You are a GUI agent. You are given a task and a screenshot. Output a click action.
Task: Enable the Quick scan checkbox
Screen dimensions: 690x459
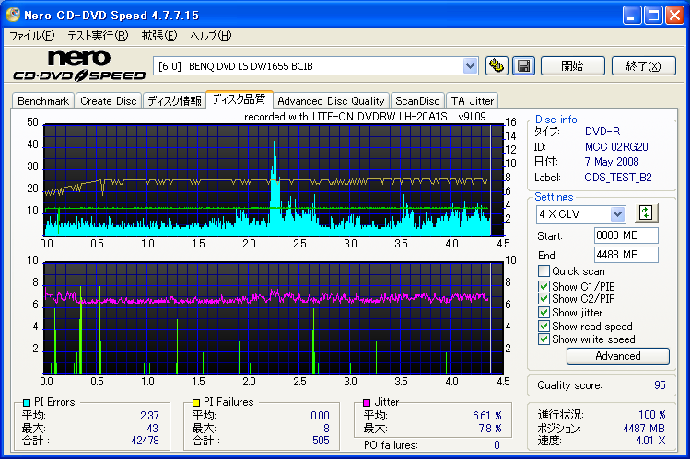[x=544, y=271]
